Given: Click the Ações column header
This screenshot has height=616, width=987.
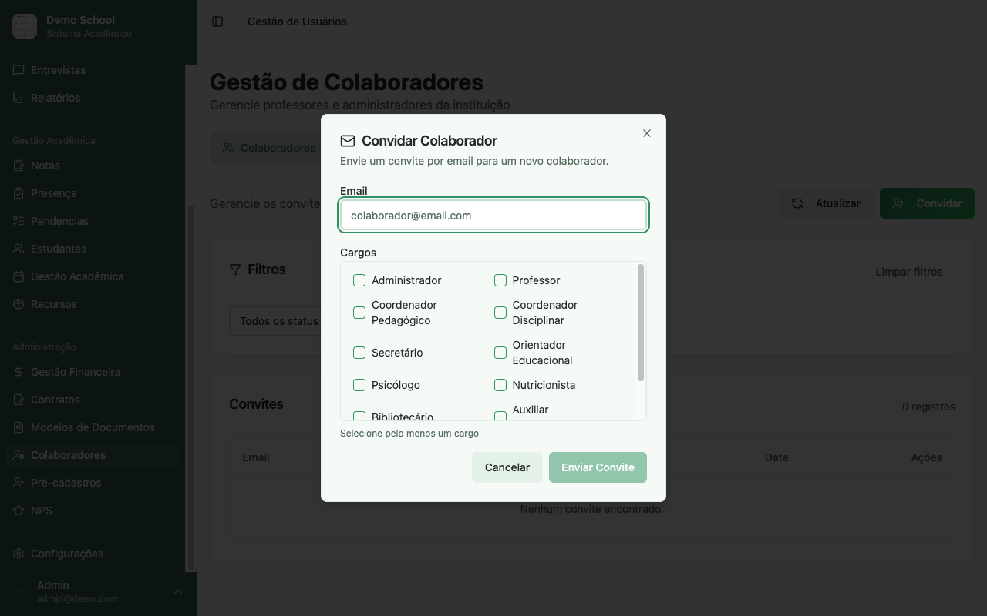Looking at the screenshot, I should click(926, 457).
